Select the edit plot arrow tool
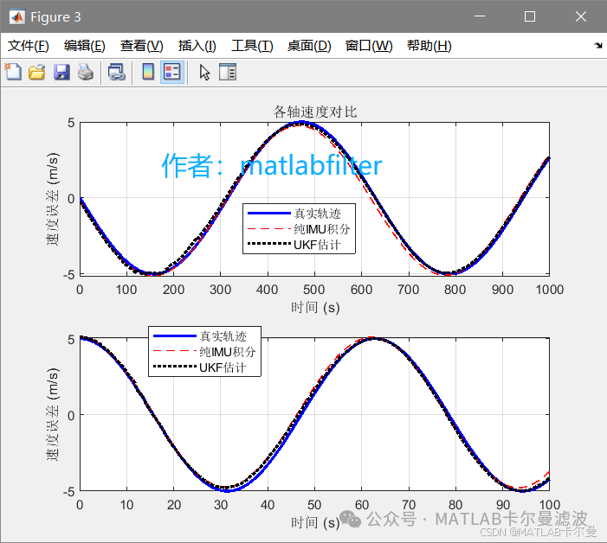The width and height of the screenshot is (607, 543). [x=204, y=73]
